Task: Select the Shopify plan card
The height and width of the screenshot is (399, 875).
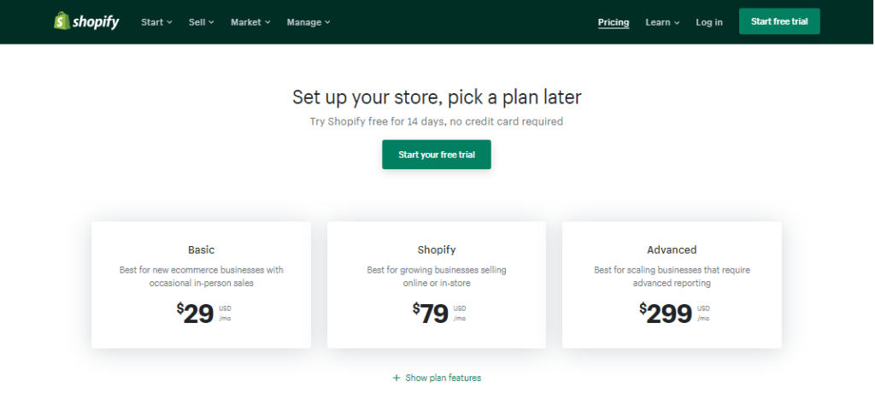Action: point(437,285)
